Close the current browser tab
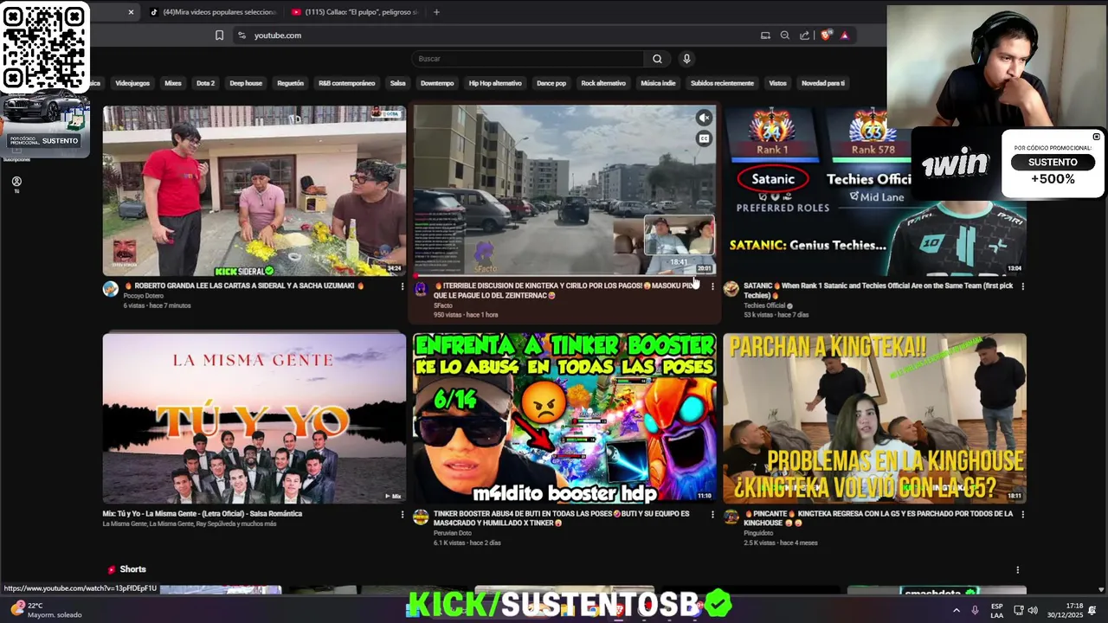Screen dimensions: 1108x623 point(131,12)
